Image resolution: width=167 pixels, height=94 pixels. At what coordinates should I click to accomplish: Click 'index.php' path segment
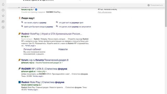click(x=41, y=71)
